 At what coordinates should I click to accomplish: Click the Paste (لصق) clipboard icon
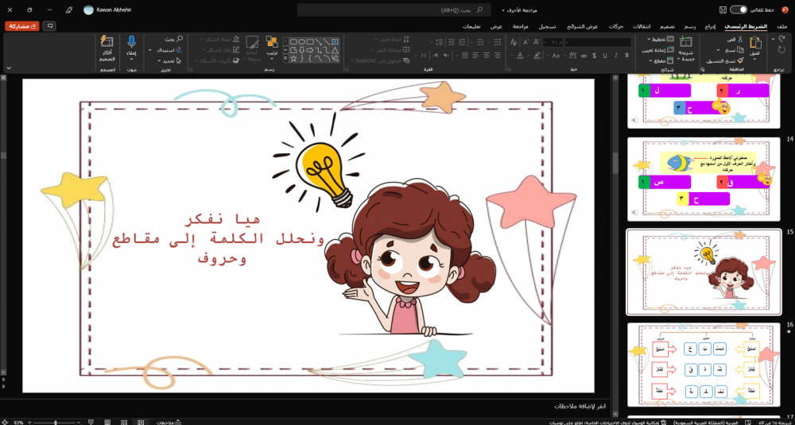(x=755, y=43)
